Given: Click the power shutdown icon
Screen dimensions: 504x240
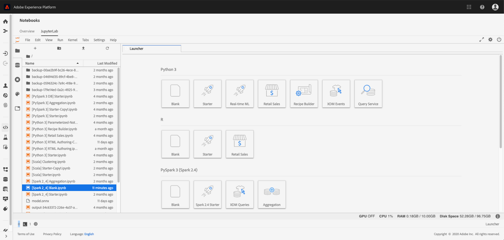Looking at the screenshot, I should pyautogui.click(x=499, y=40).
